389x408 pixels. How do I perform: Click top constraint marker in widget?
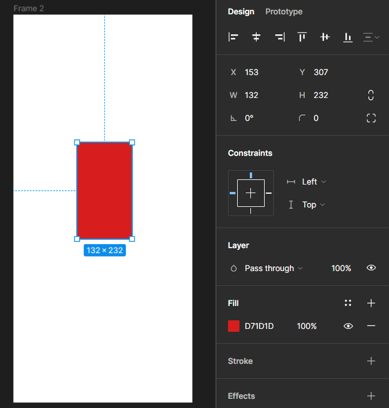(251, 175)
